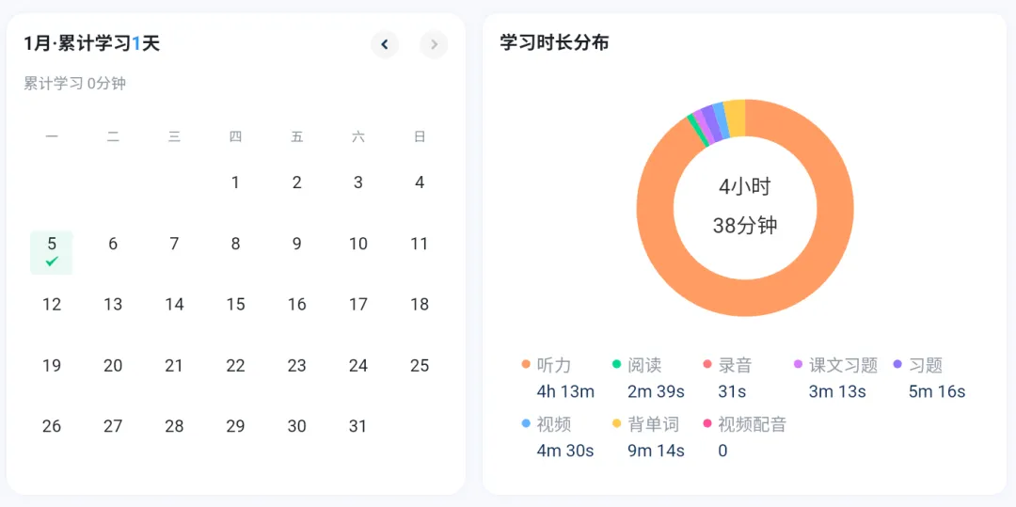The height and width of the screenshot is (507, 1016).
Task: Select January 1 in the calendar
Action: [x=235, y=182]
